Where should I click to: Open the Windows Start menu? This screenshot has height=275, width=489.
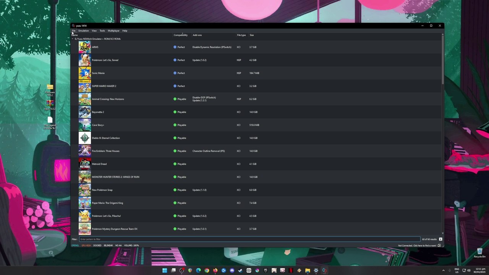[x=165, y=270]
